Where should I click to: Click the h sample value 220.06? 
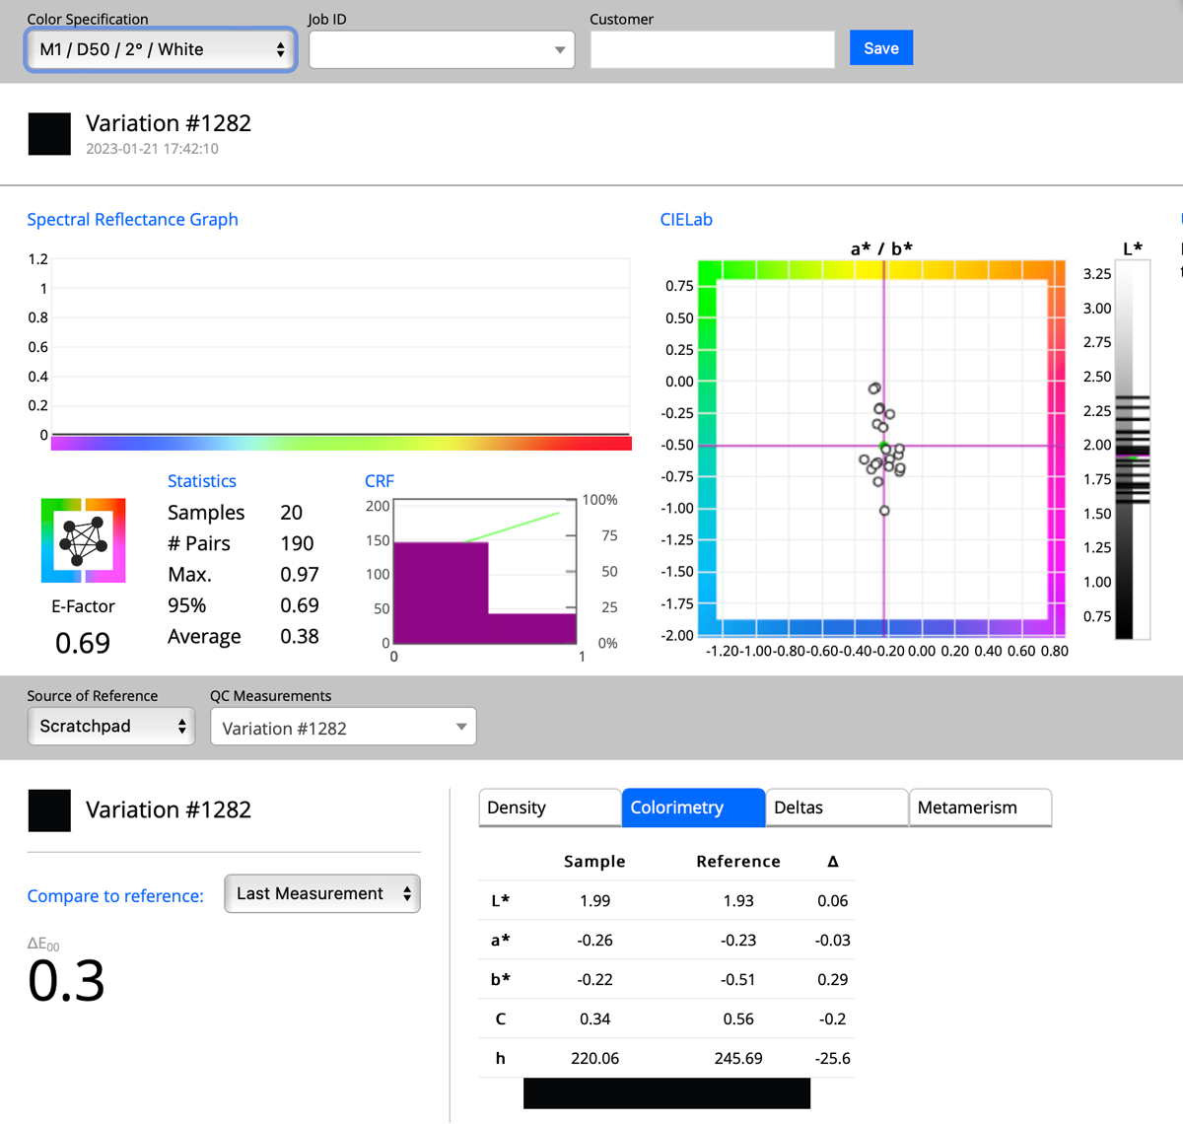tap(595, 1058)
